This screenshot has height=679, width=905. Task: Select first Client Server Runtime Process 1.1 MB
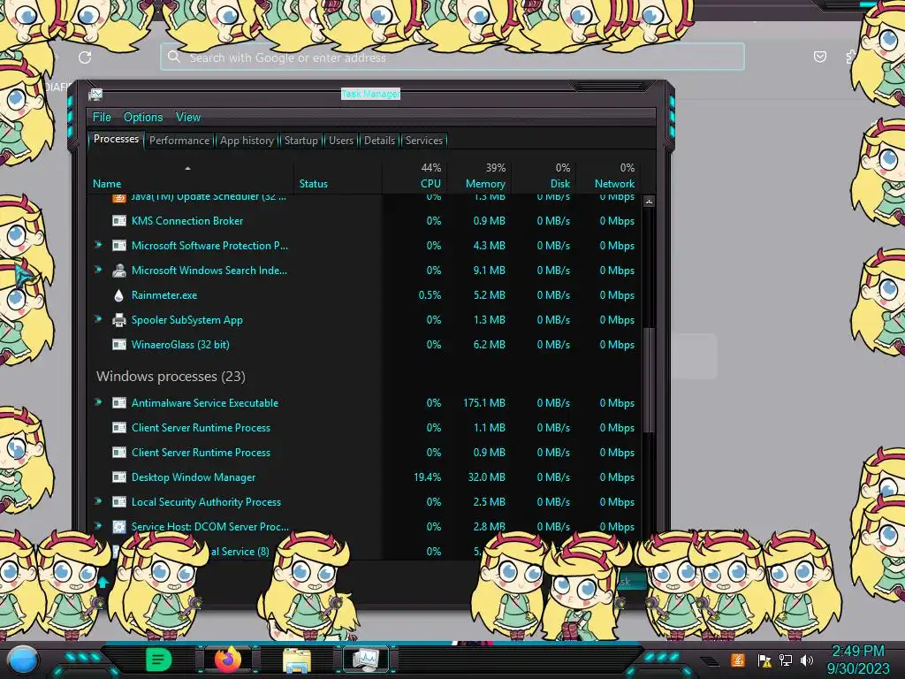201,428
